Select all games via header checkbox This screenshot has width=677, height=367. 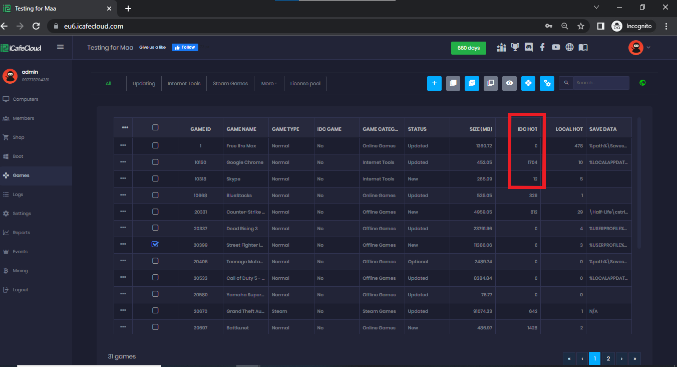click(155, 128)
